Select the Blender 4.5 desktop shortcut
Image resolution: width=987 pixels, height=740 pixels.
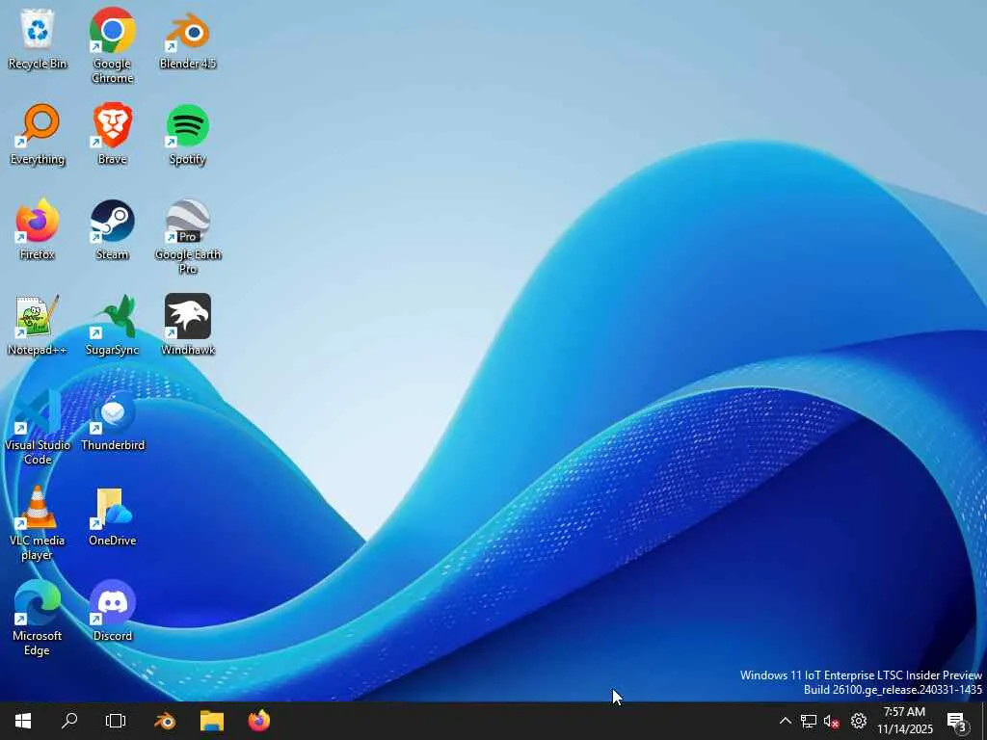click(188, 39)
